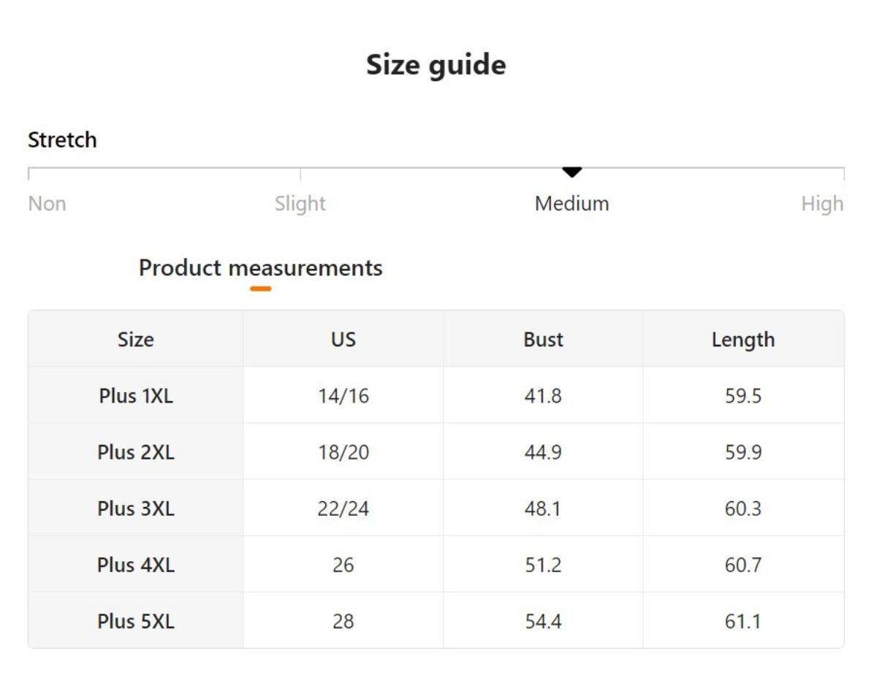
Task: Click the US column header
Action: [343, 340]
